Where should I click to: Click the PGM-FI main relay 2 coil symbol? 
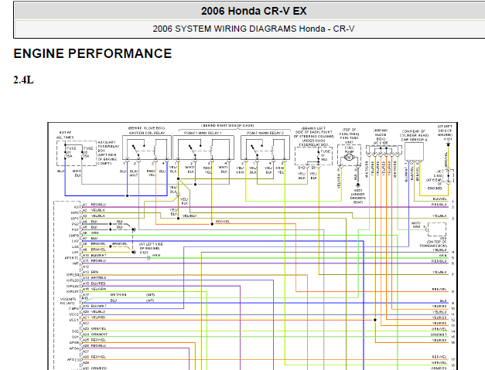pyautogui.click(x=273, y=152)
